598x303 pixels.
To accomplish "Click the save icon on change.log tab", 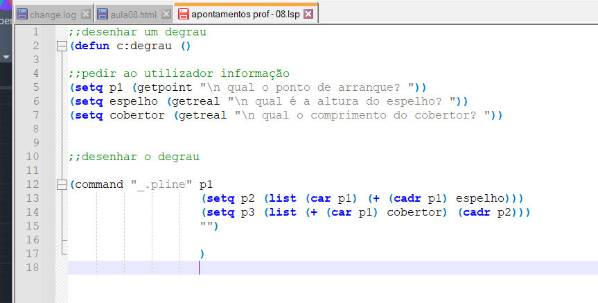I will point(22,15).
